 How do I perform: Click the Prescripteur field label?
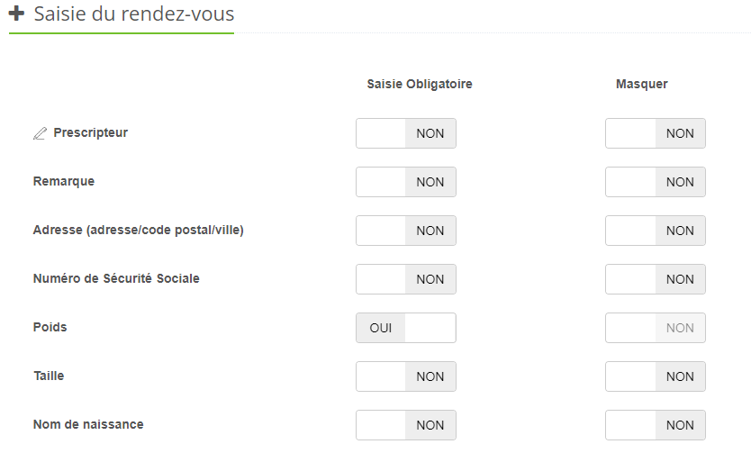pos(90,132)
